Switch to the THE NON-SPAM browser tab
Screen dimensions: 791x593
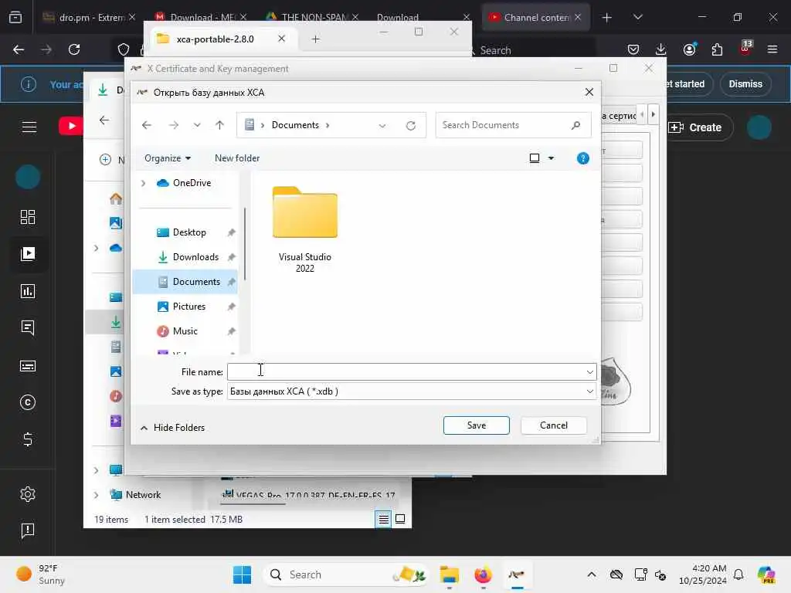[312, 17]
